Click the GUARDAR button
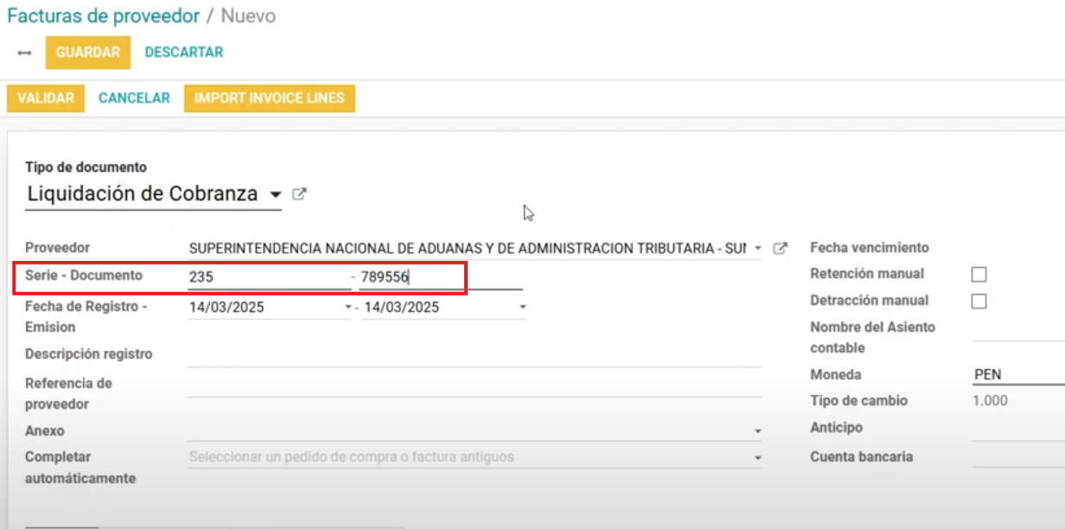The image size is (1065, 529). [87, 53]
